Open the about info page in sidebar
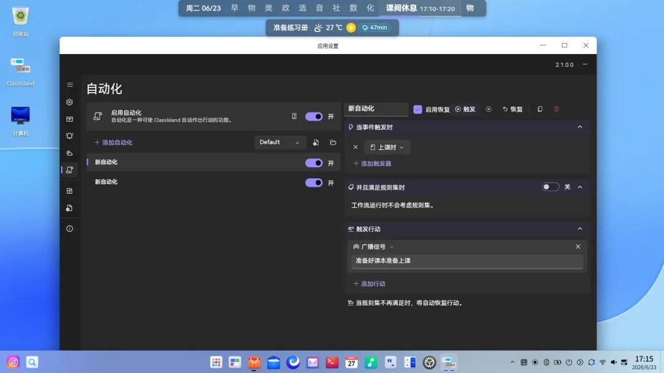Screen dimensions: 664x373 click(x=70, y=229)
